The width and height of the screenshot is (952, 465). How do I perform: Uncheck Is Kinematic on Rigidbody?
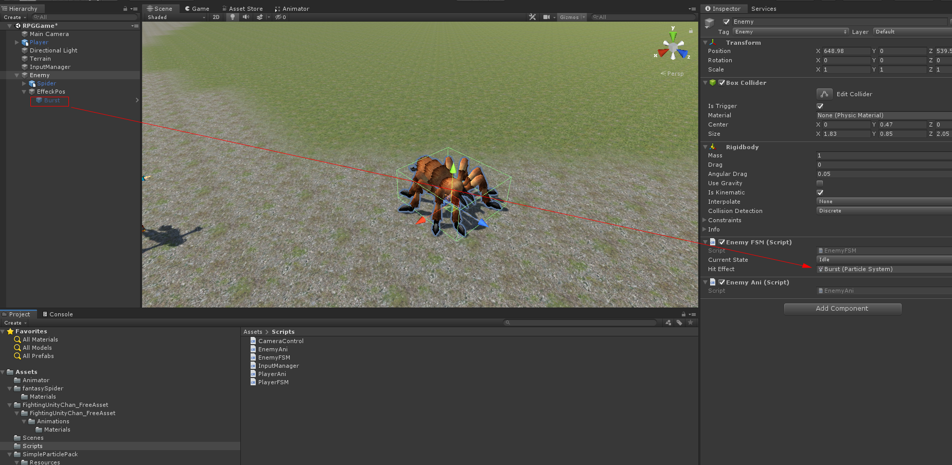tap(820, 192)
